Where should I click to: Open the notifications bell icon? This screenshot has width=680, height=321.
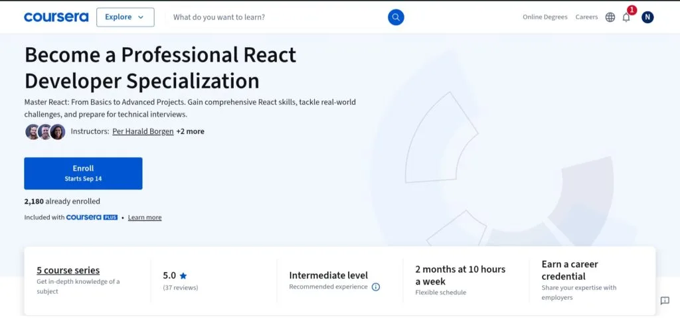coord(626,17)
